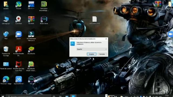Open the Dev-C++ shortcut
This screenshot has width=173, height=97.
pos(31,5)
